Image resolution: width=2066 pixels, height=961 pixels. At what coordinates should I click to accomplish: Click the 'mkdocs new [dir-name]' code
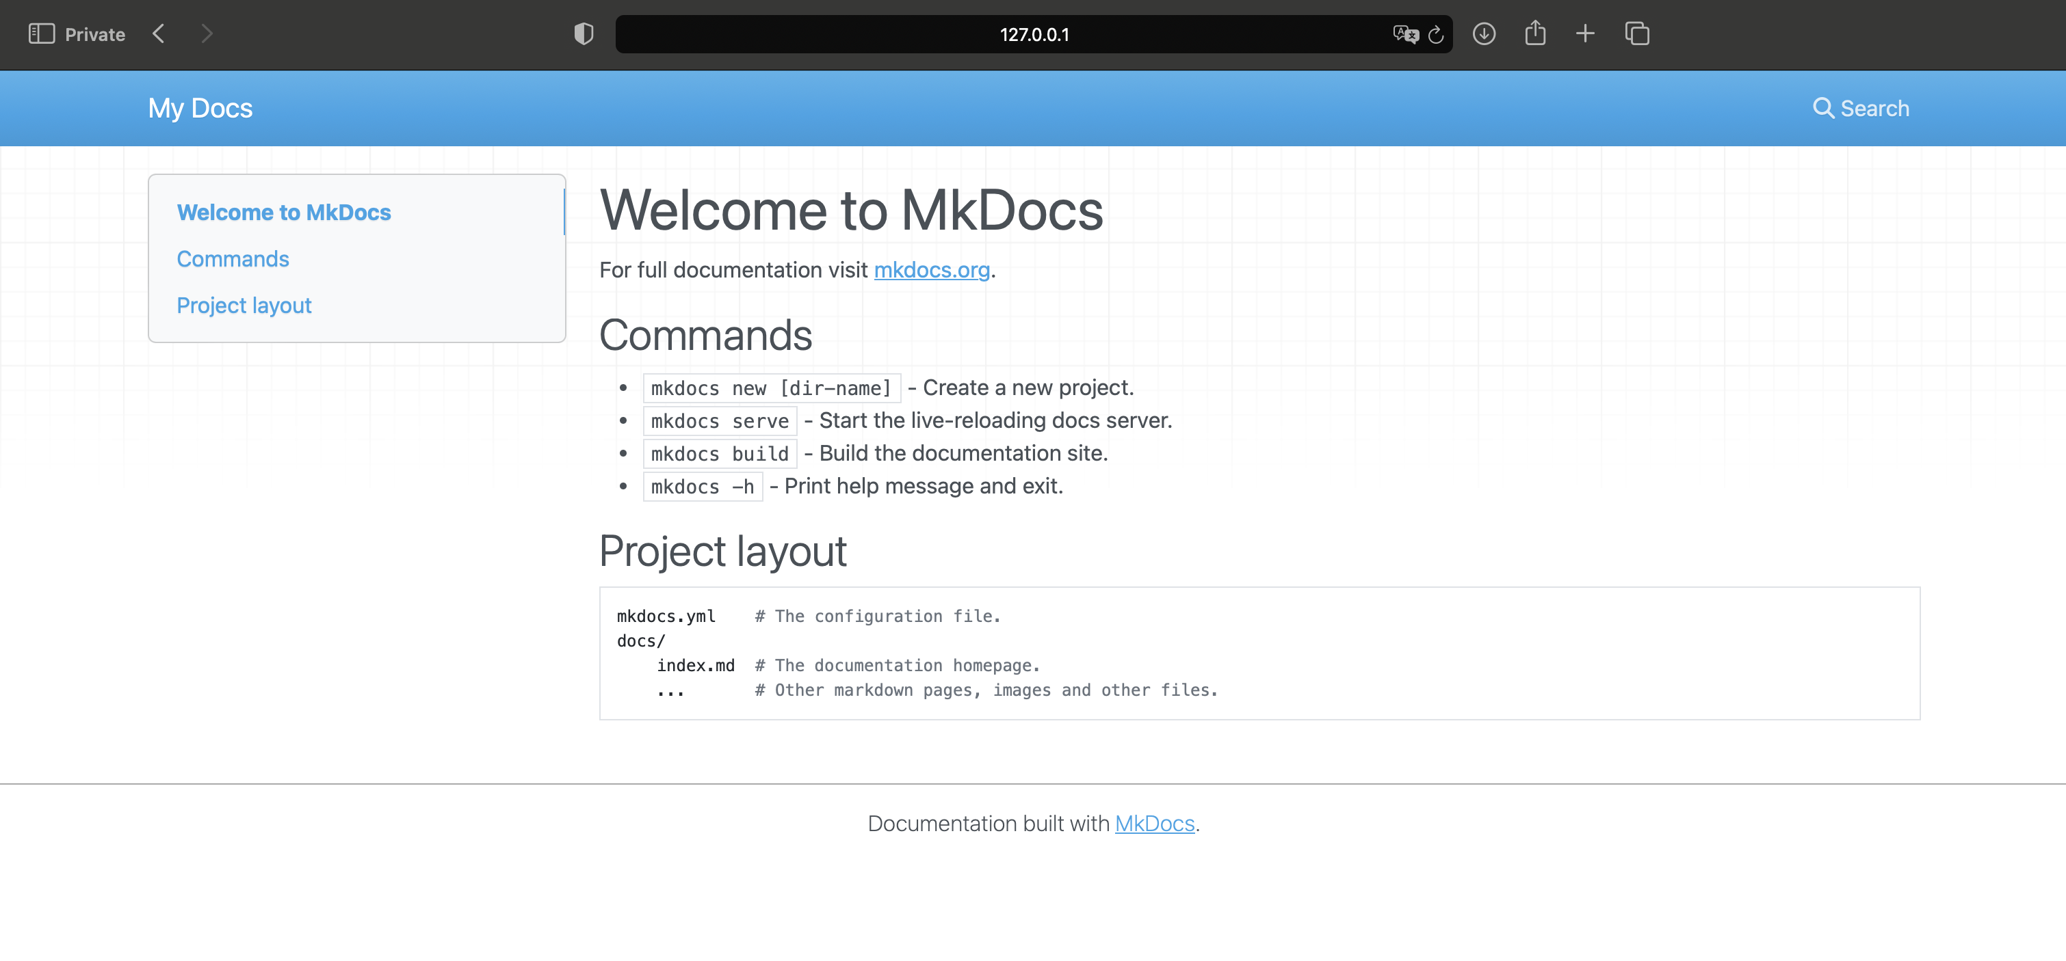(x=772, y=388)
